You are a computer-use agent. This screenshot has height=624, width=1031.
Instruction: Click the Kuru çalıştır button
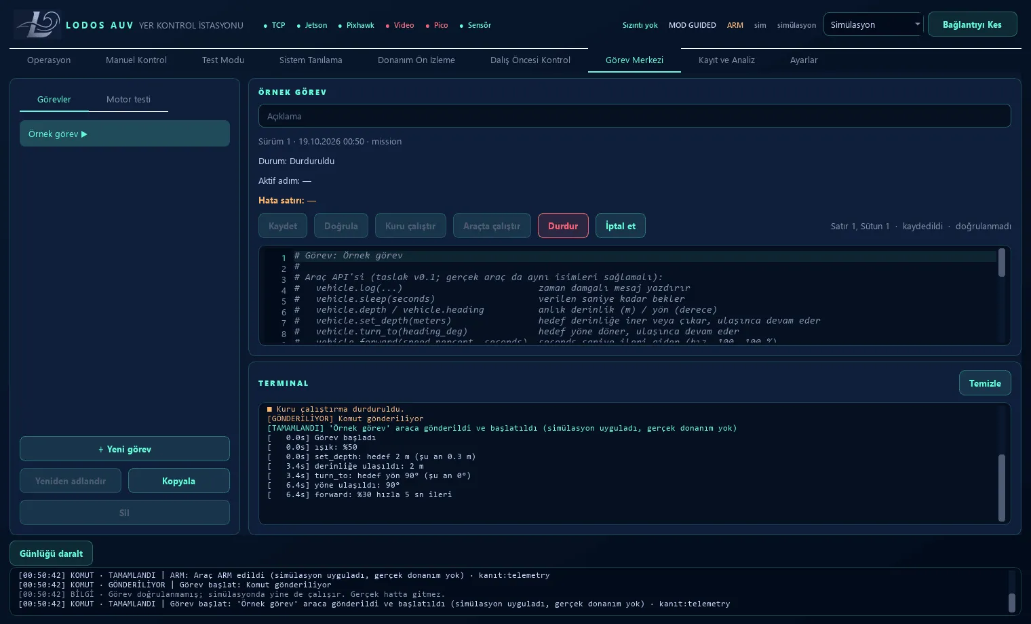click(x=410, y=226)
